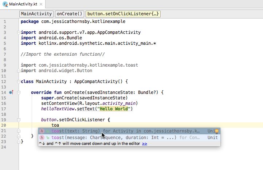The height and width of the screenshot is (170, 263).
Task: Select the MainActivity breadcrumb
Action: (x=36, y=14)
